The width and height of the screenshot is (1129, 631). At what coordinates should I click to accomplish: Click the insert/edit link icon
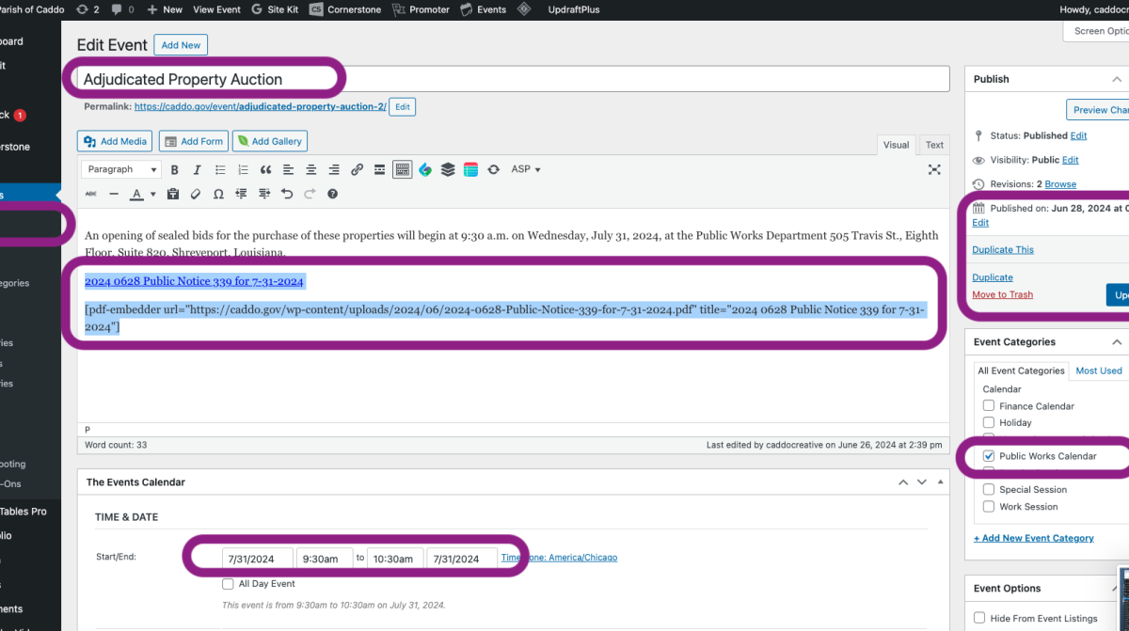pyautogui.click(x=357, y=169)
